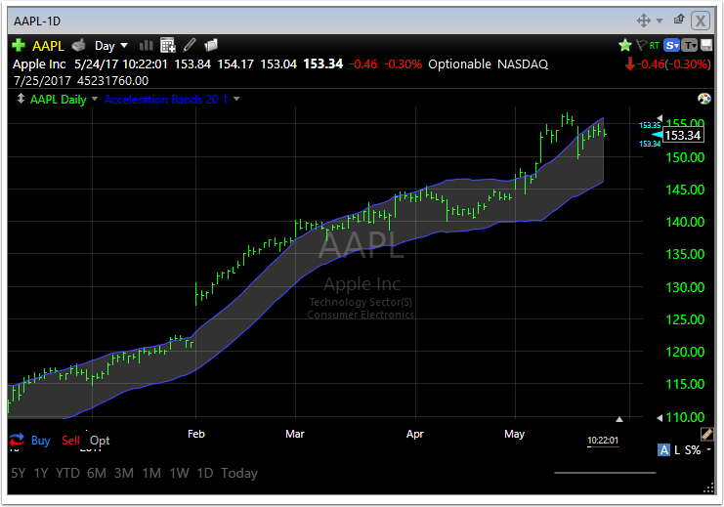
Task: Click the red Sell link
Action: tap(70, 441)
